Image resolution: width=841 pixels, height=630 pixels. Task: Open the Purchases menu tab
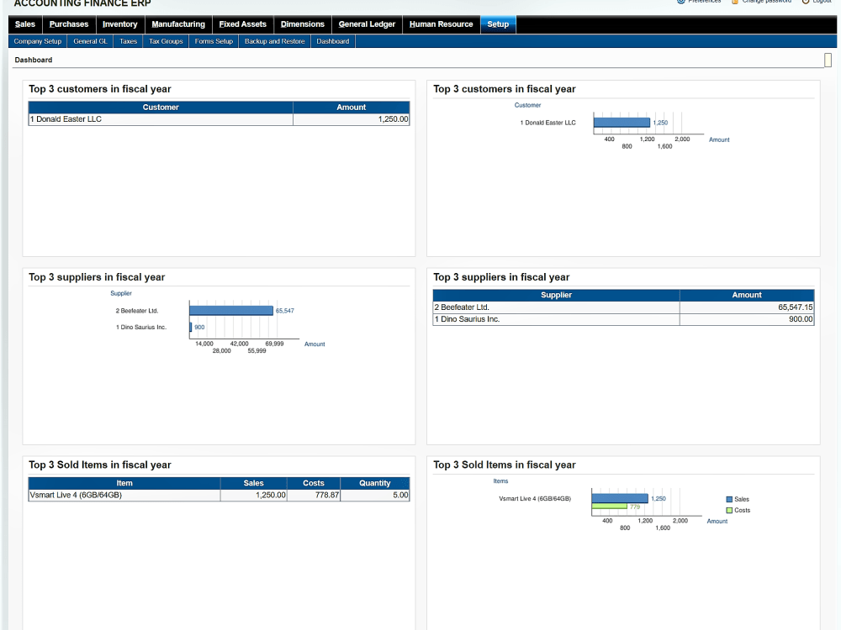[69, 24]
